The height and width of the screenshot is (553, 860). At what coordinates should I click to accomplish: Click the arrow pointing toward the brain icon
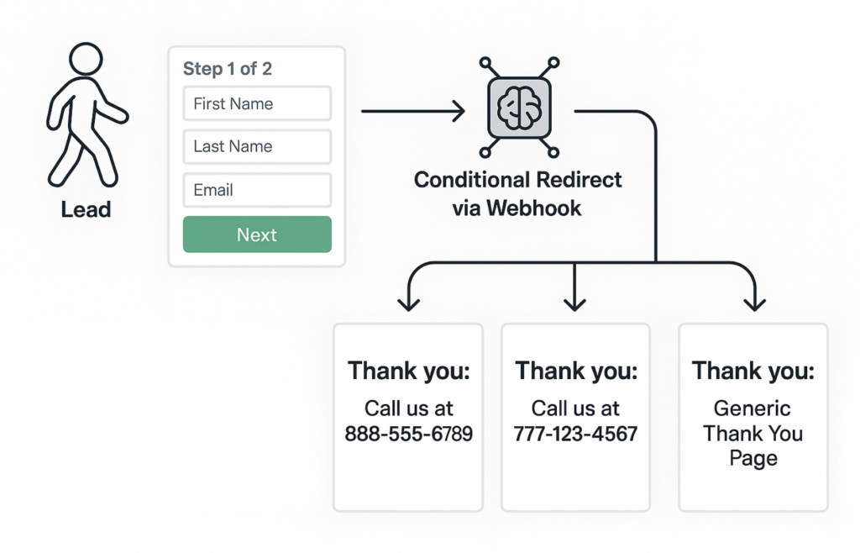pos(413,110)
